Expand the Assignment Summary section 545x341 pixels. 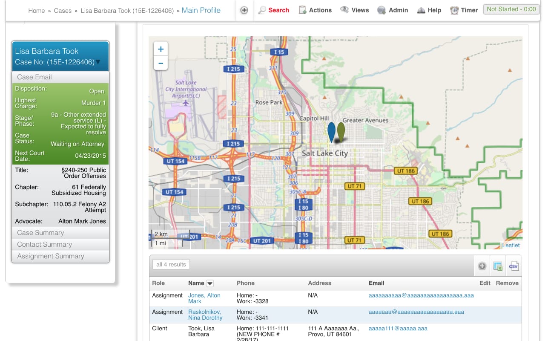coord(60,256)
